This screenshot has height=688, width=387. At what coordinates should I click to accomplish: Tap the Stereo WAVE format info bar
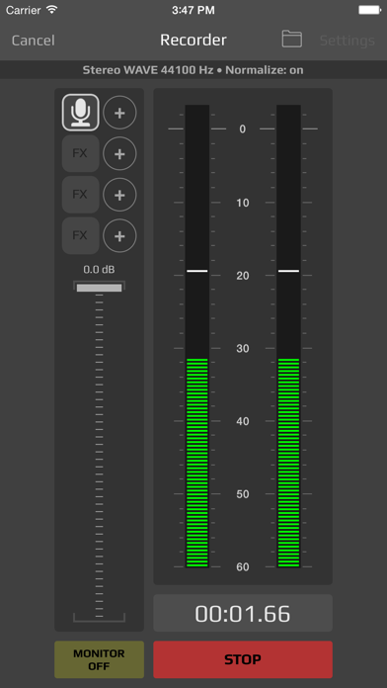click(x=193, y=70)
